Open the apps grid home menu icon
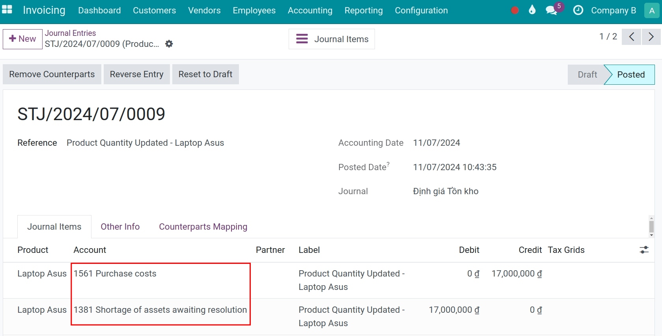The image size is (662, 336). point(7,10)
